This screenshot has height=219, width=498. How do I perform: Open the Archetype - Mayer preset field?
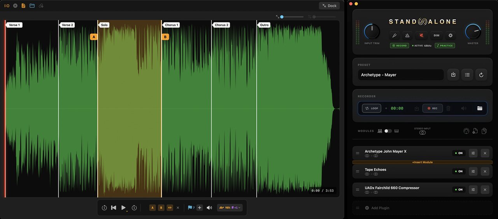pyautogui.click(x=401, y=75)
